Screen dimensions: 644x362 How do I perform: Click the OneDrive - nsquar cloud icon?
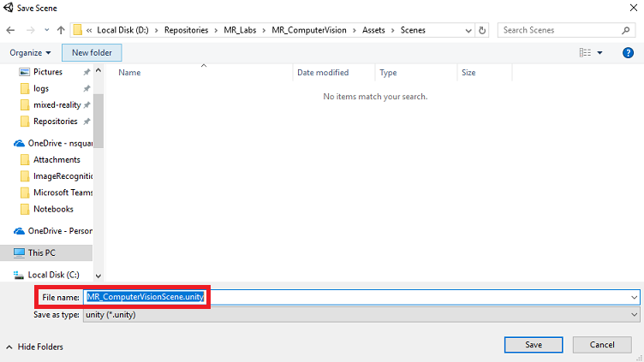point(19,144)
